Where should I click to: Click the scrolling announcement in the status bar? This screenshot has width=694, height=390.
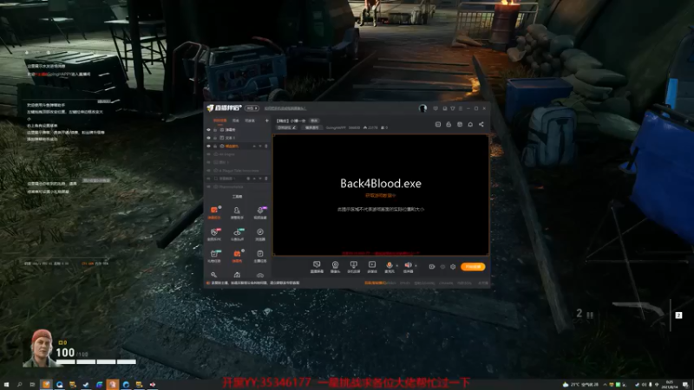tap(255, 283)
